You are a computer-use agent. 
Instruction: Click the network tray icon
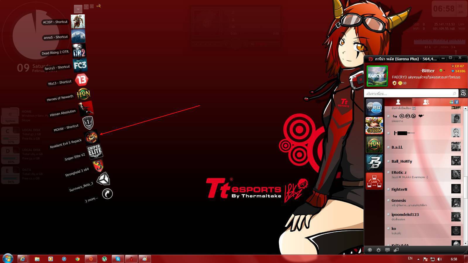[x=432, y=259]
